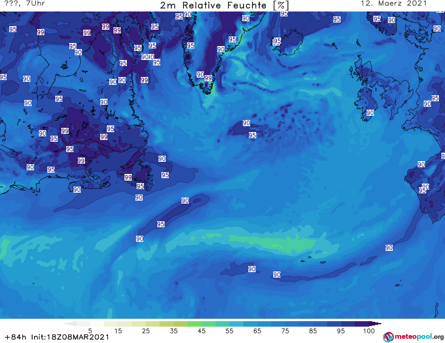Viewport: 445px width, 343px height.
Task: Click the '100' tick on the color scale
Action: 369,331
